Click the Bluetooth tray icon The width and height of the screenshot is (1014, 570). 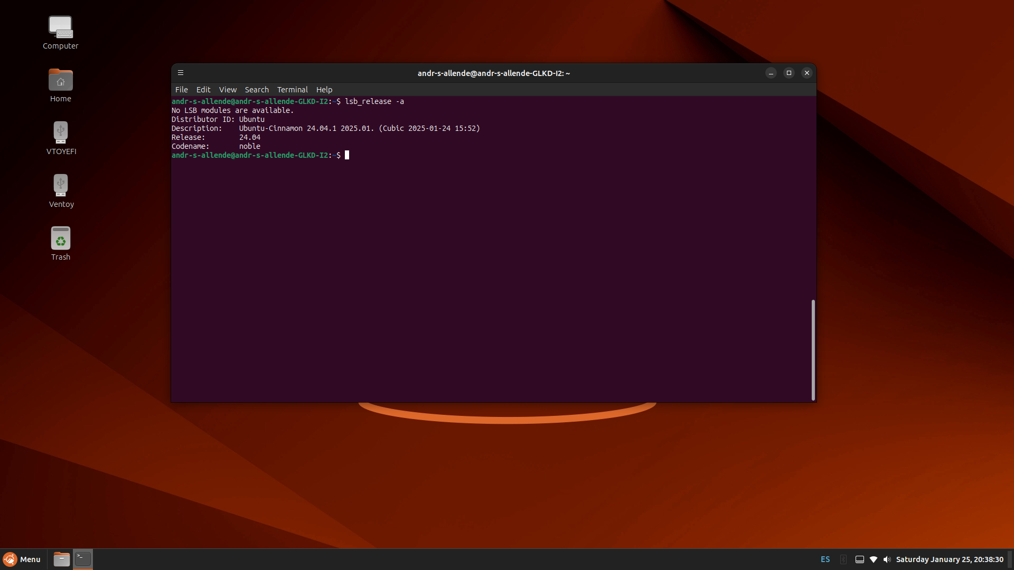[x=843, y=559]
